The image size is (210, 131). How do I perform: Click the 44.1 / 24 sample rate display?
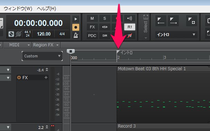(28, 34)
